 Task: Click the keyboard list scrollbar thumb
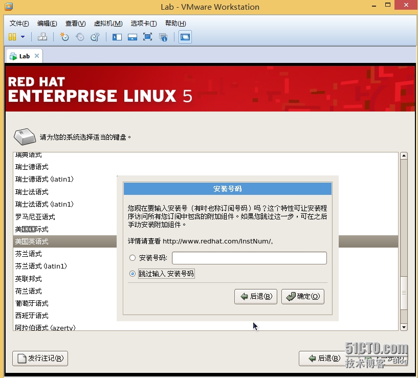point(404,293)
